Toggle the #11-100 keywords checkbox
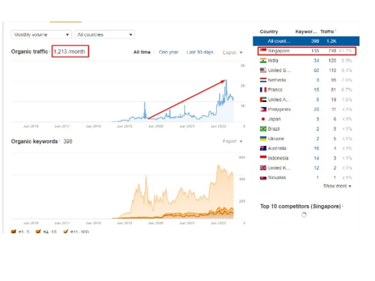Screen dimensions: 375x281 pos(66,232)
